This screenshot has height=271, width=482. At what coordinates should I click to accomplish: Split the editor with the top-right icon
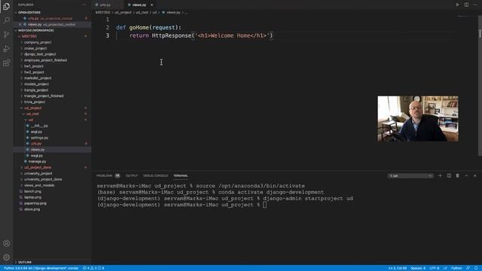coord(466,5)
